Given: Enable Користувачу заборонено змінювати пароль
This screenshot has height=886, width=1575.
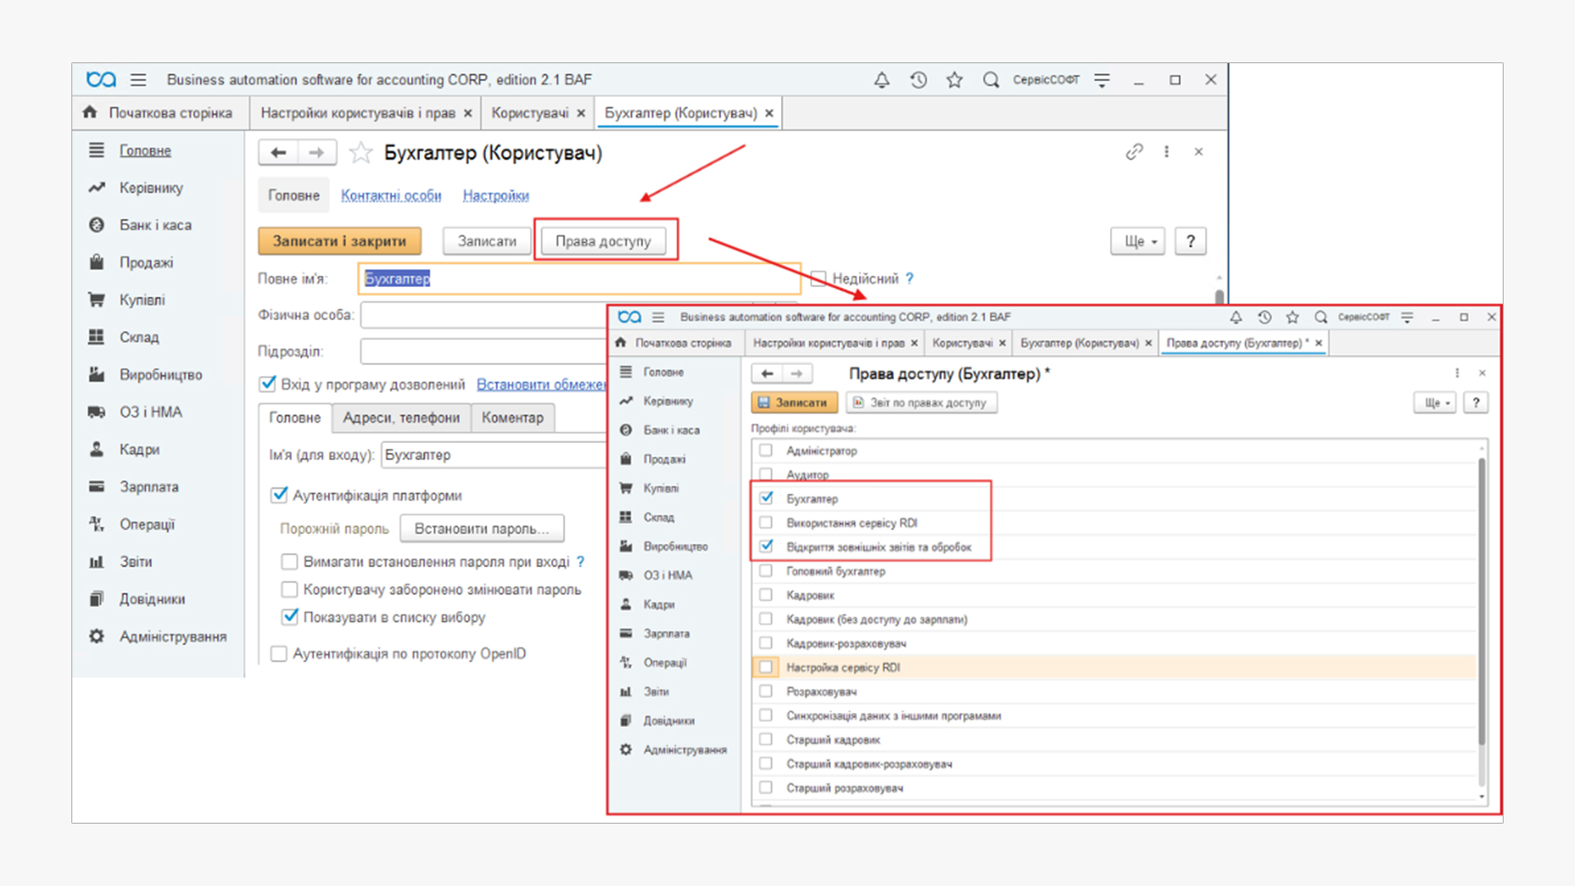Looking at the screenshot, I should click(x=289, y=590).
